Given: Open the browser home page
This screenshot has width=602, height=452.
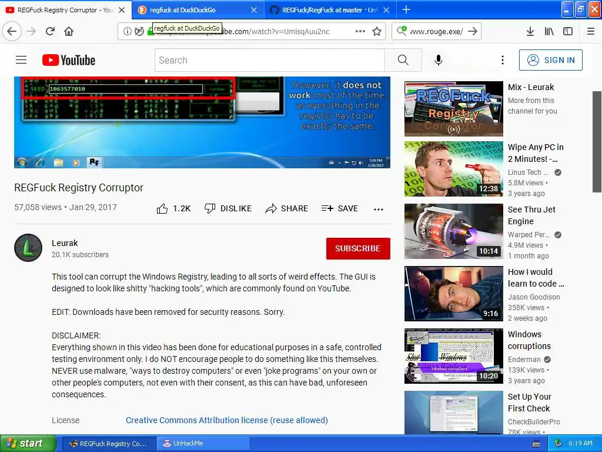Looking at the screenshot, I should [x=69, y=31].
